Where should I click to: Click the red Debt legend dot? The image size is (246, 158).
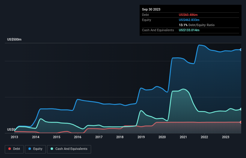pos(10,149)
